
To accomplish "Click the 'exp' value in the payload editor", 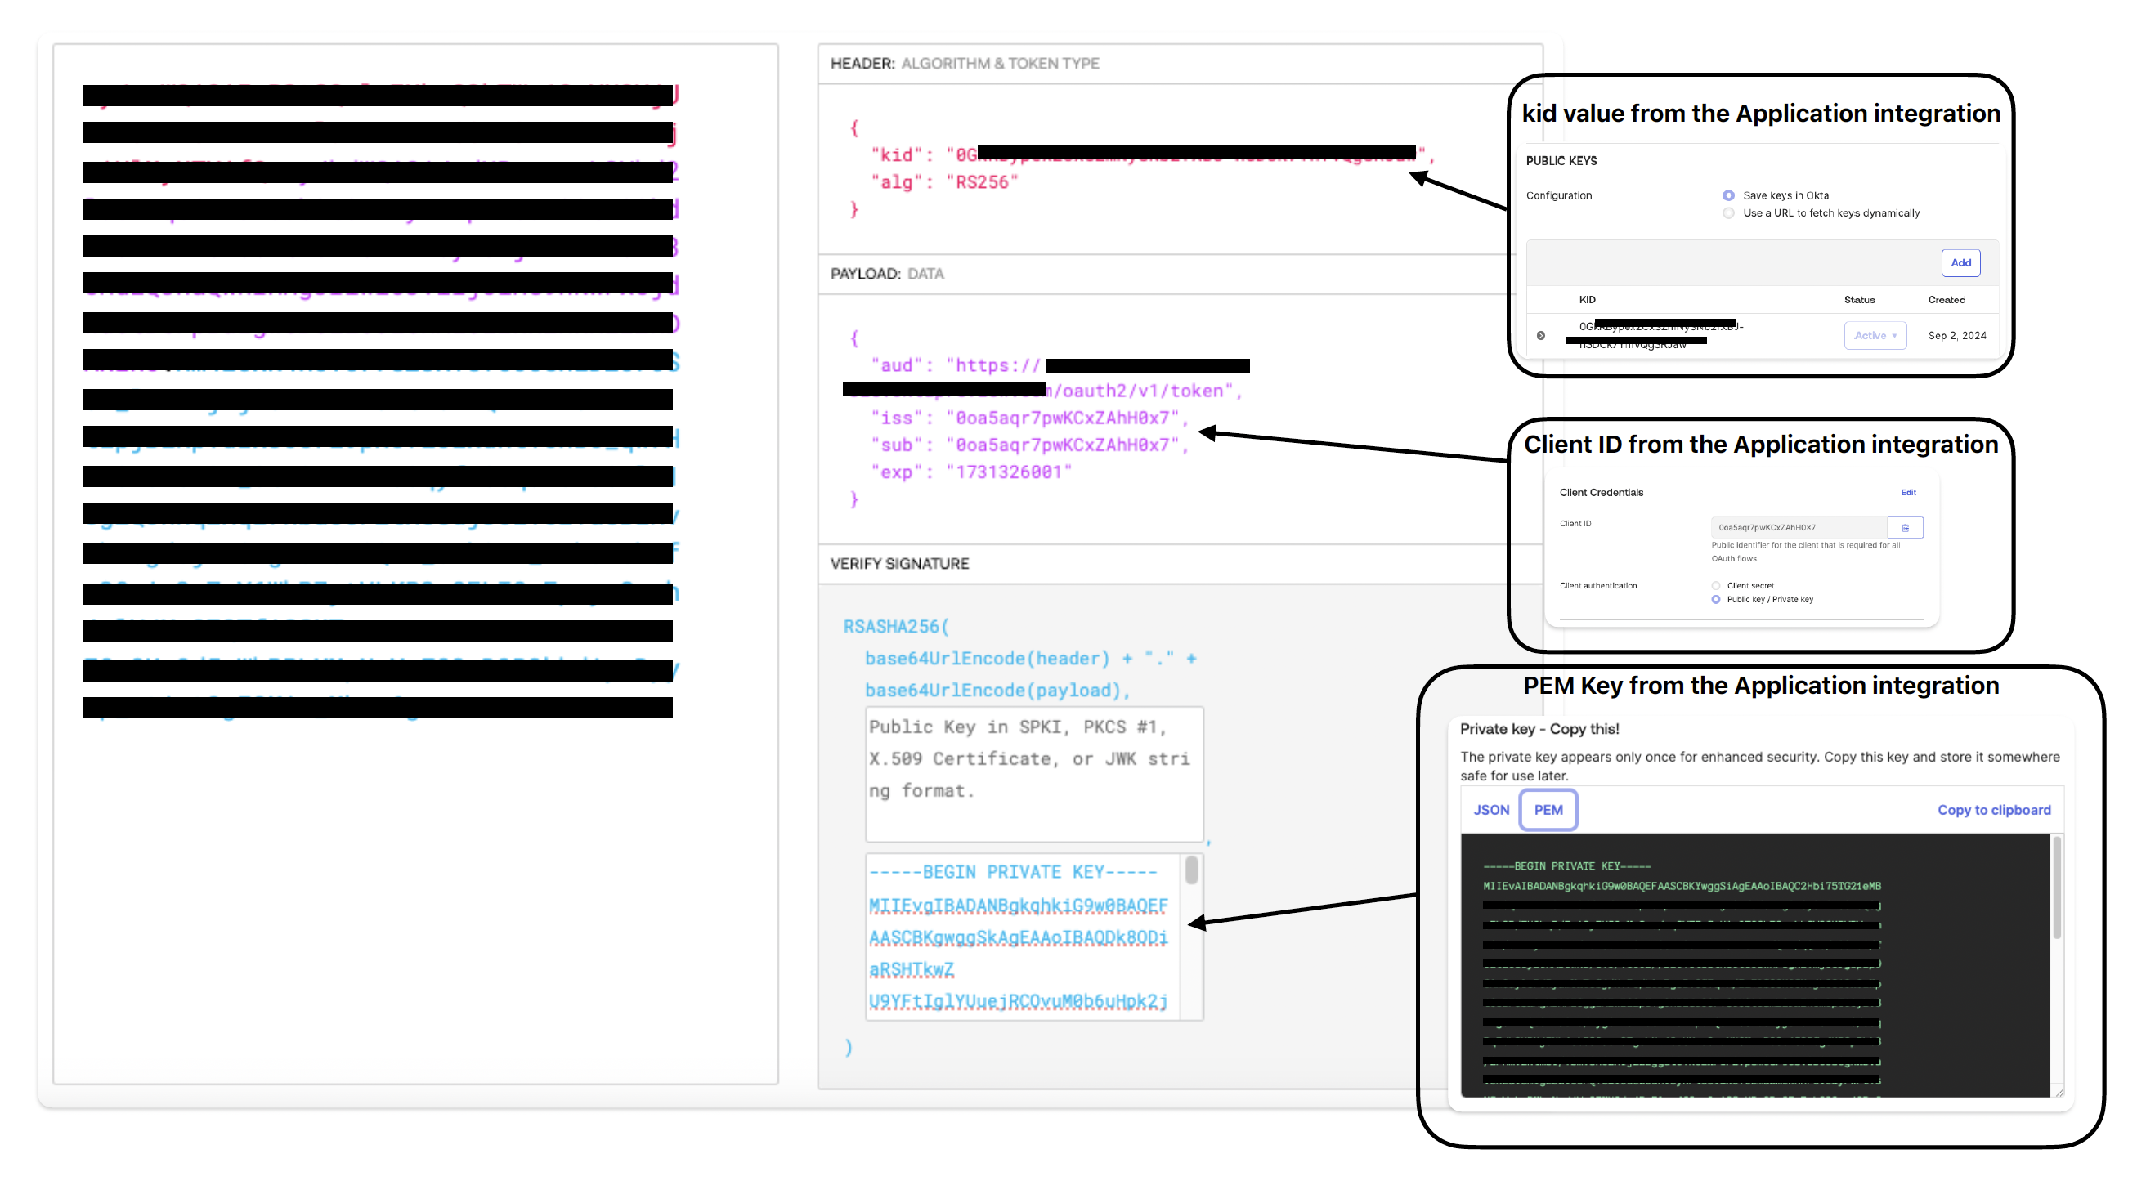I will click(x=1006, y=472).
